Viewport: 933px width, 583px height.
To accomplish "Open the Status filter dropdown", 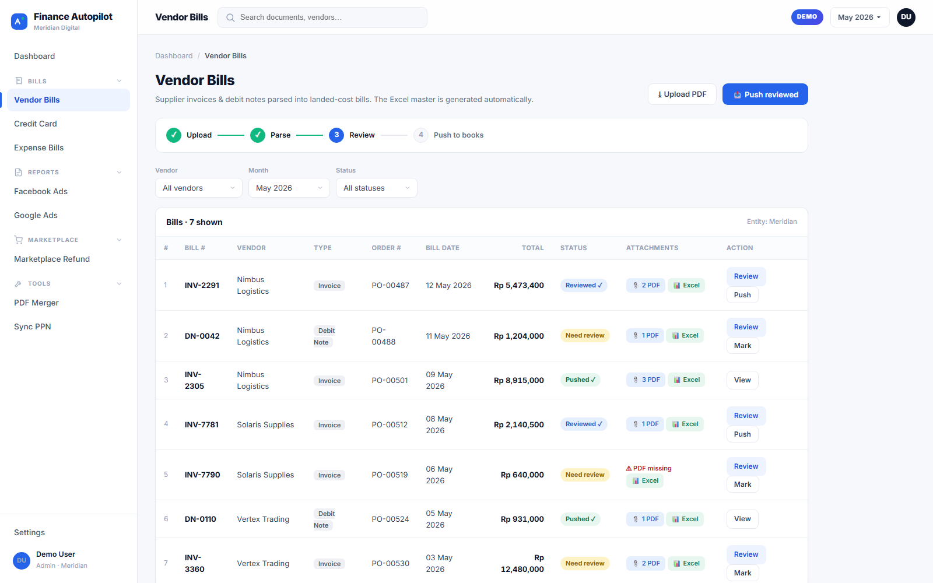I will coord(377,188).
